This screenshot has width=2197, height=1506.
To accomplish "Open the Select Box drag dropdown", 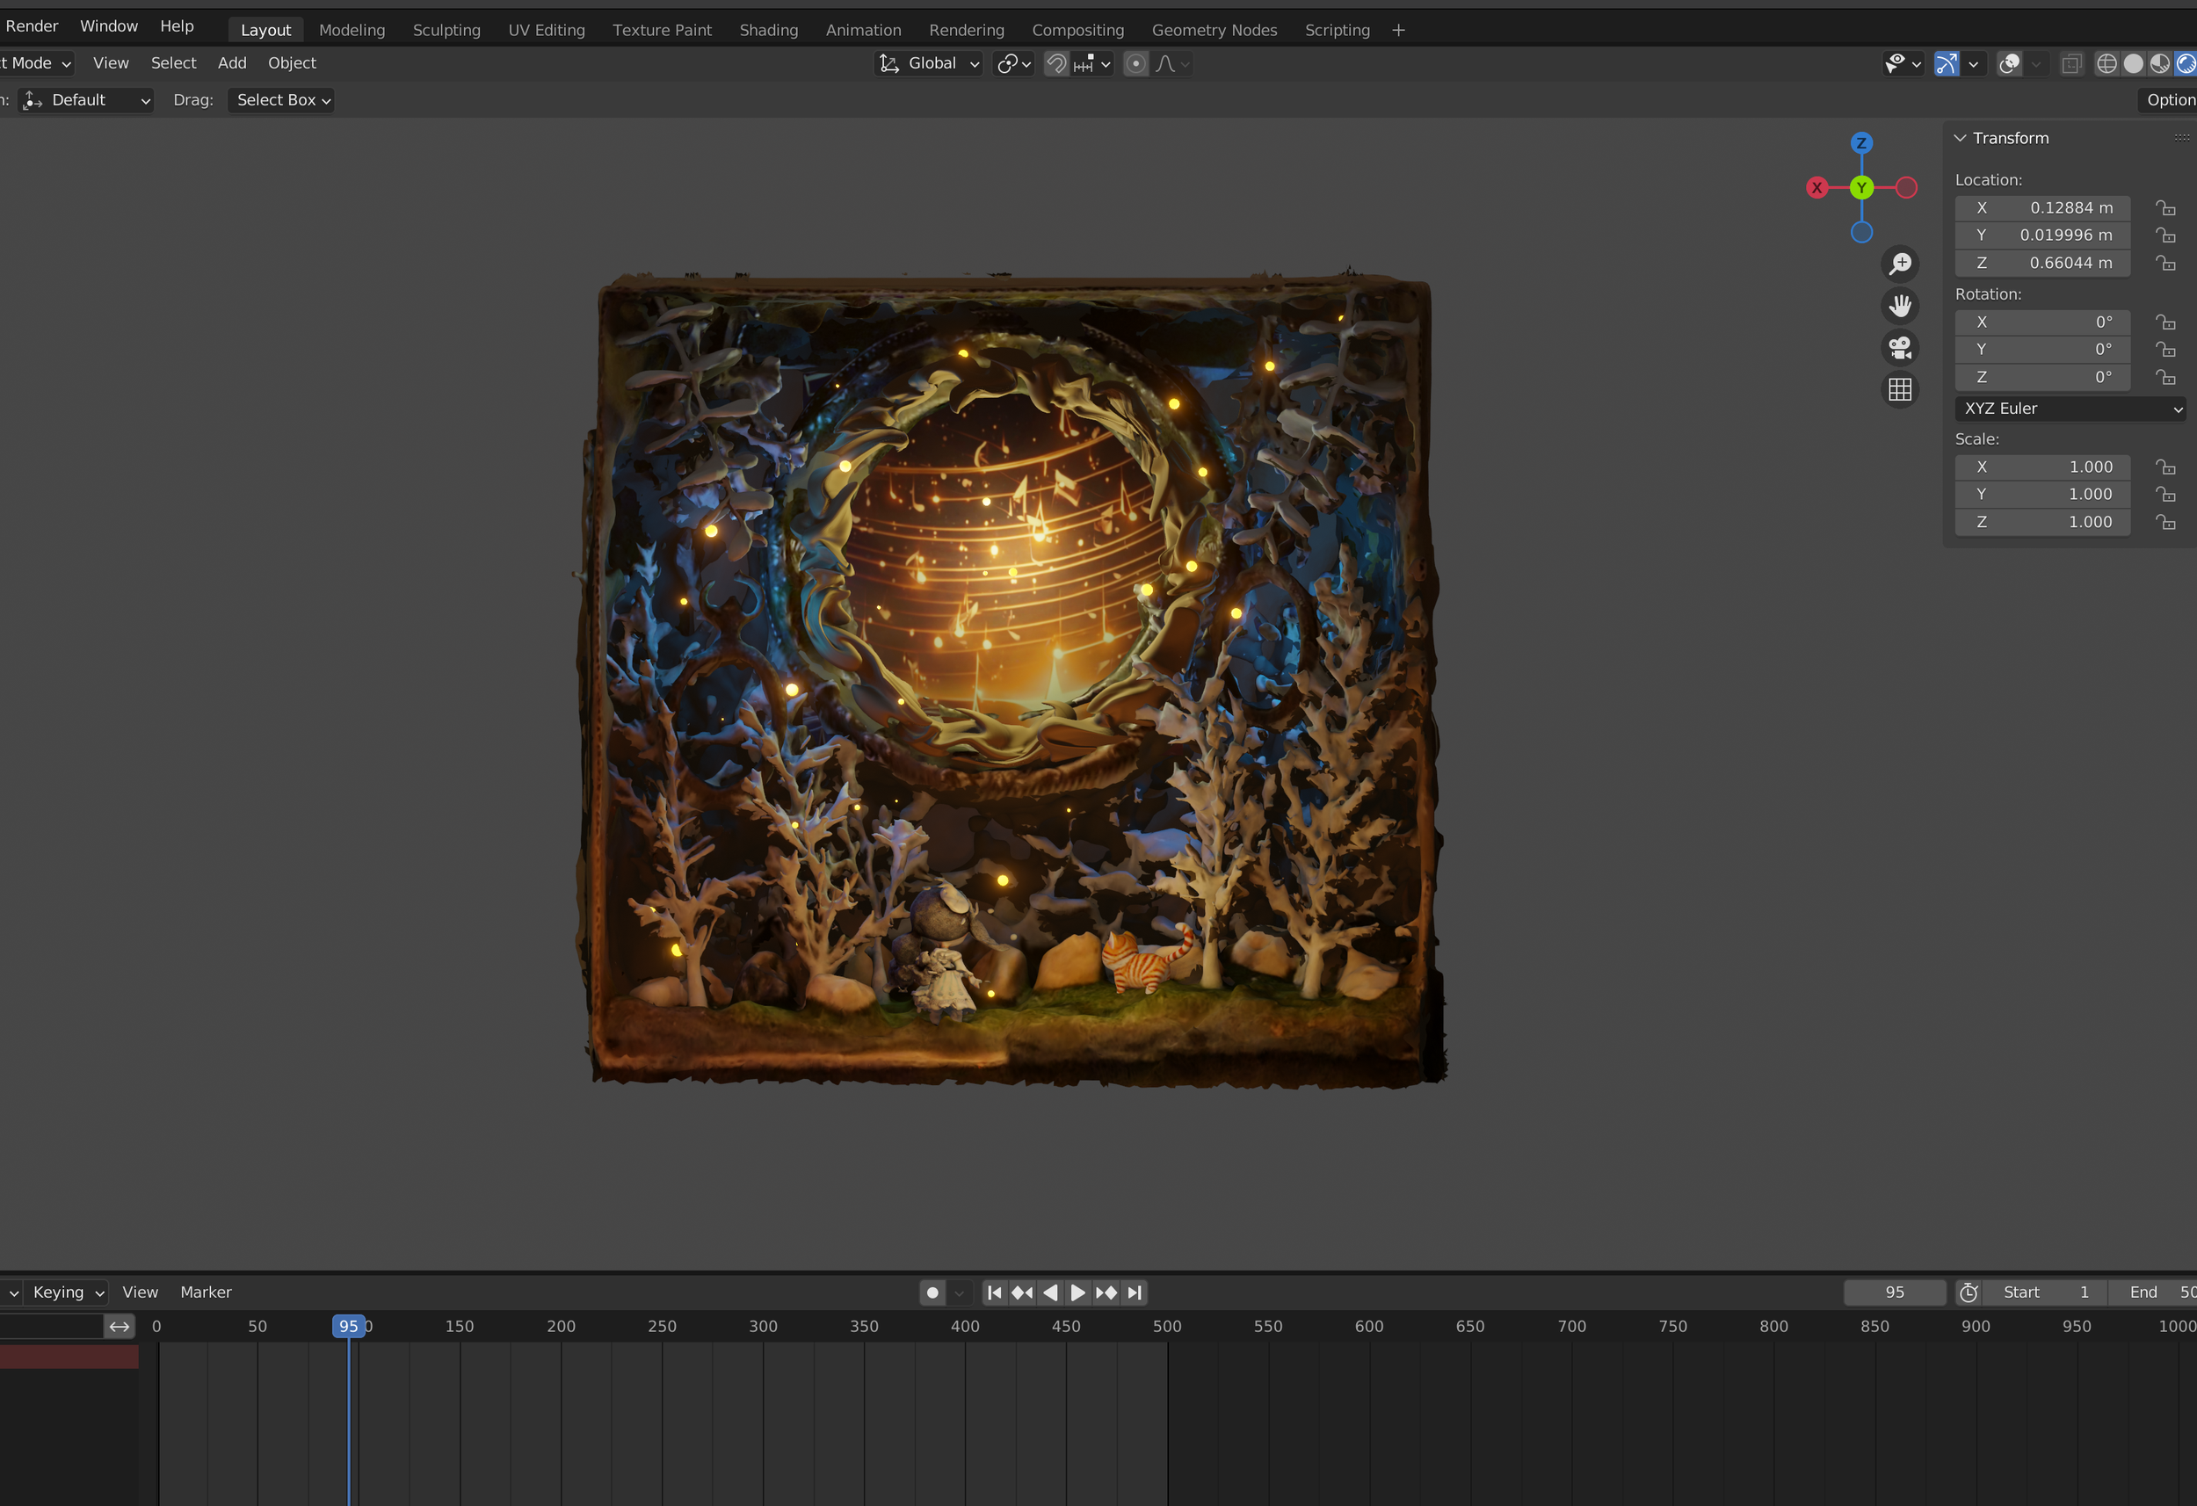I will pyautogui.click(x=280, y=100).
